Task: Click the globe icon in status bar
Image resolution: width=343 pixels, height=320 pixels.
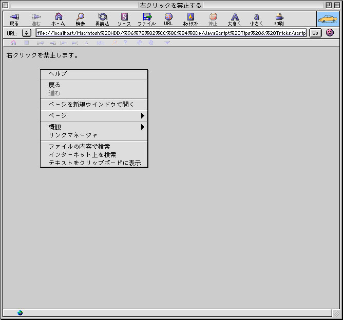Action: (20, 313)
